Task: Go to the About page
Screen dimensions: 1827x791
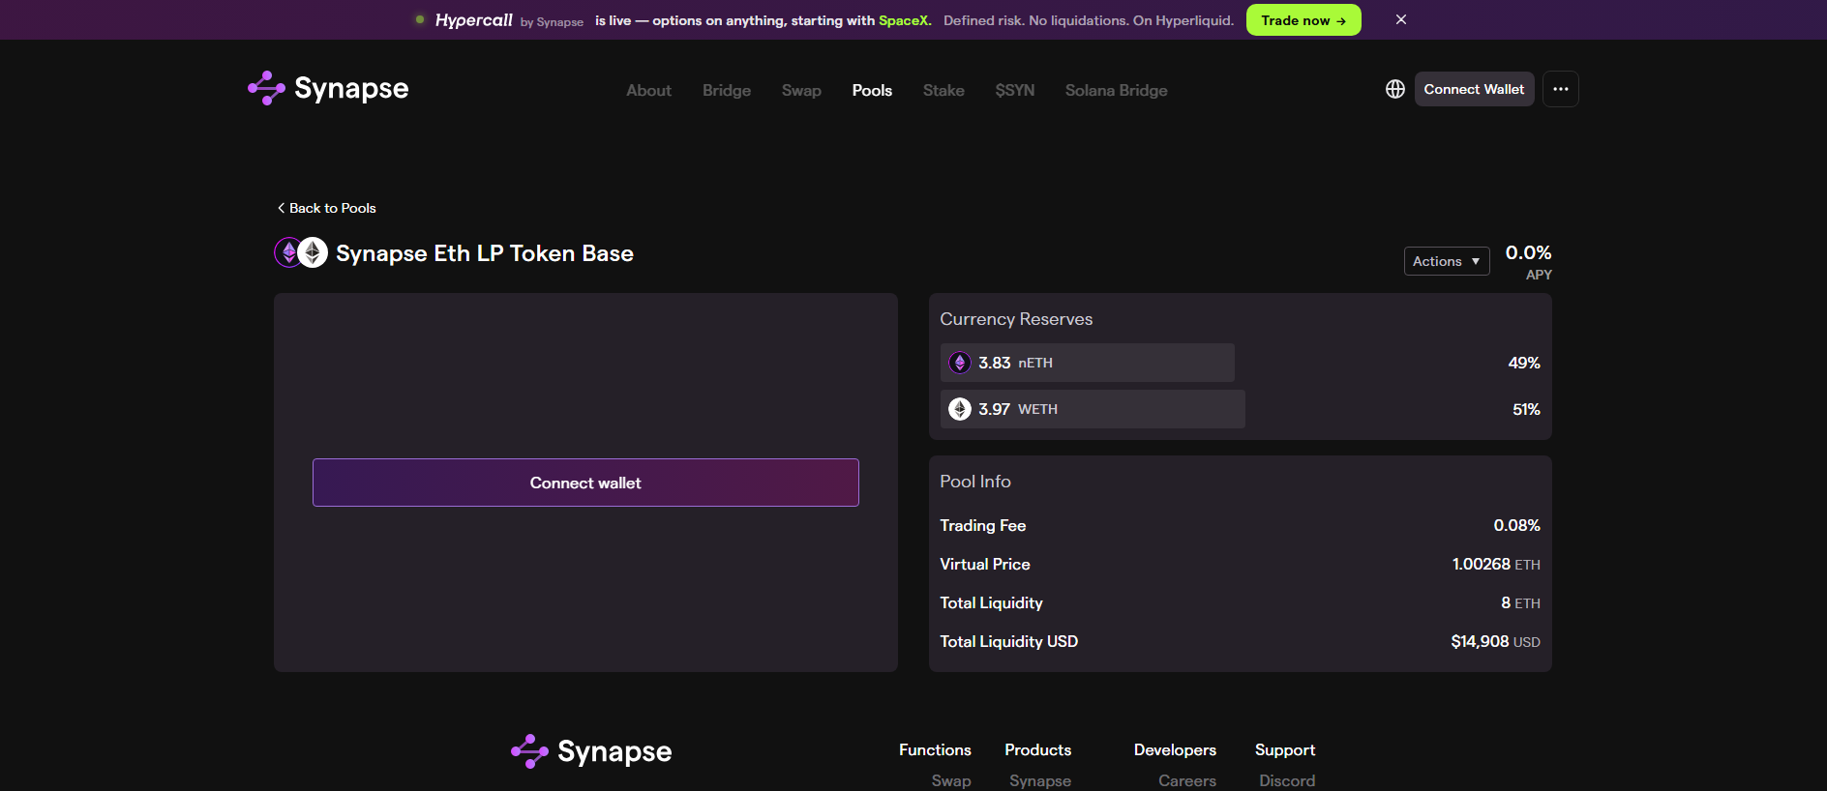Action: click(648, 90)
